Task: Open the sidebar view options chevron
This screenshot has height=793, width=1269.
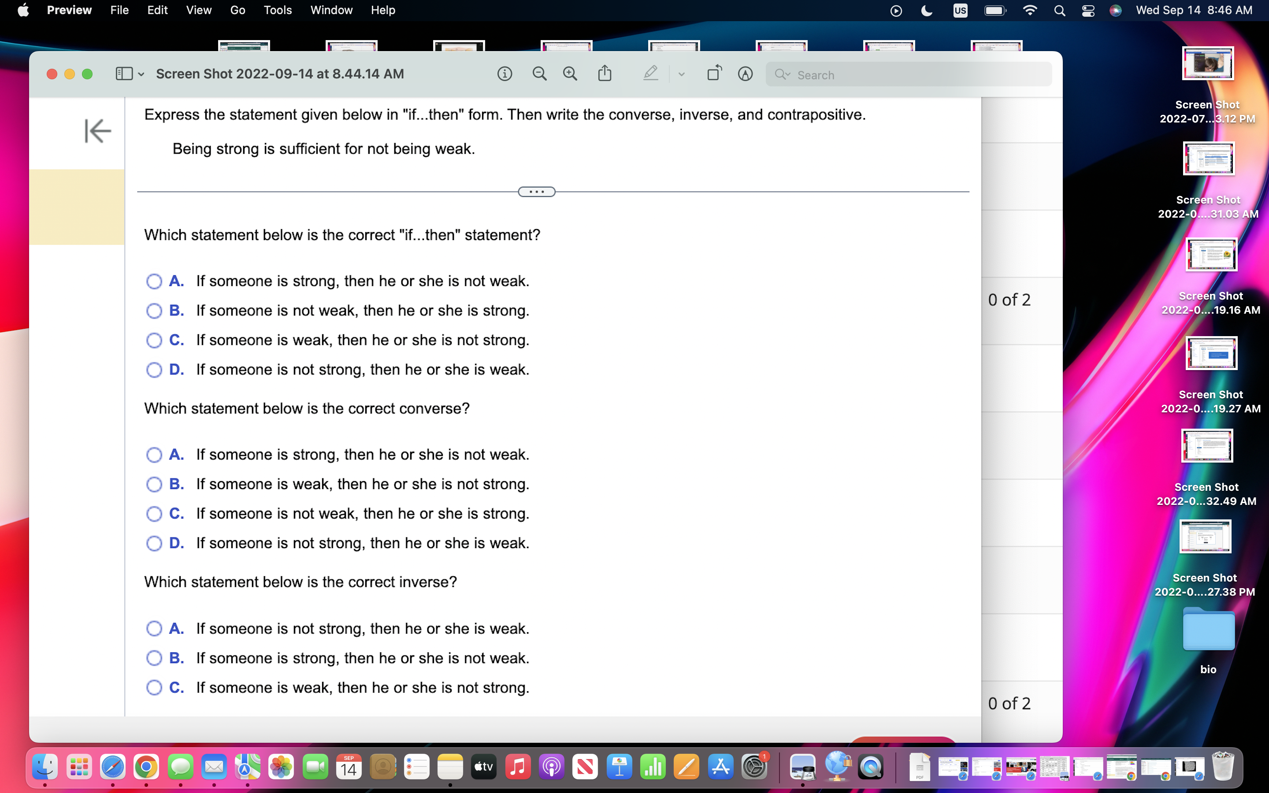Action: [140, 74]
